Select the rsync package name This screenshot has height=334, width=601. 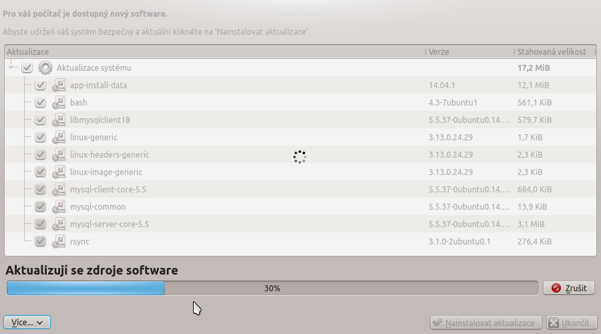[x=79, y=242]
